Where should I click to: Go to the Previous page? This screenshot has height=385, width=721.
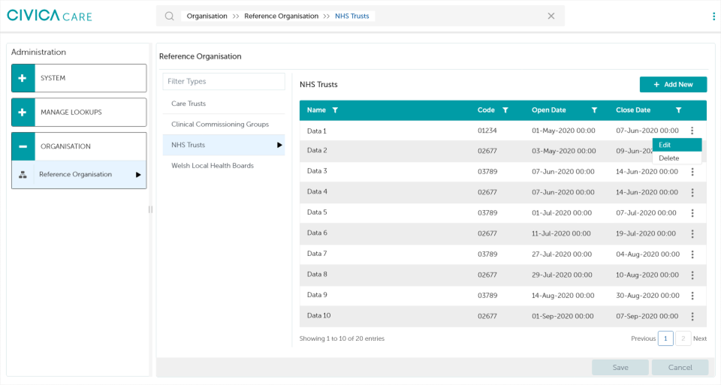(x=644, y=338)
